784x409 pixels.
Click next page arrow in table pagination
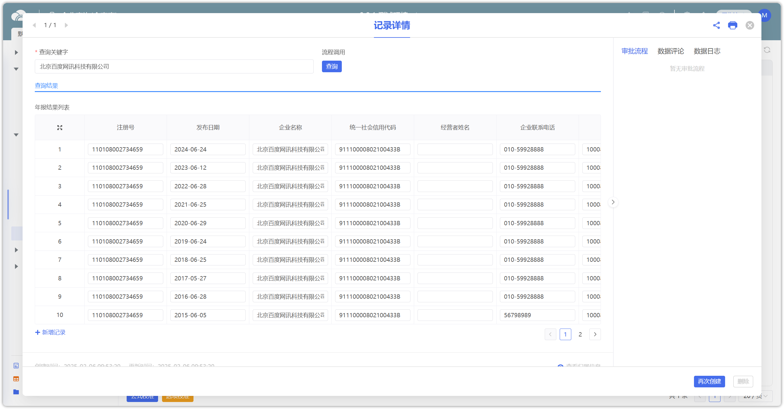pos(595,334)
